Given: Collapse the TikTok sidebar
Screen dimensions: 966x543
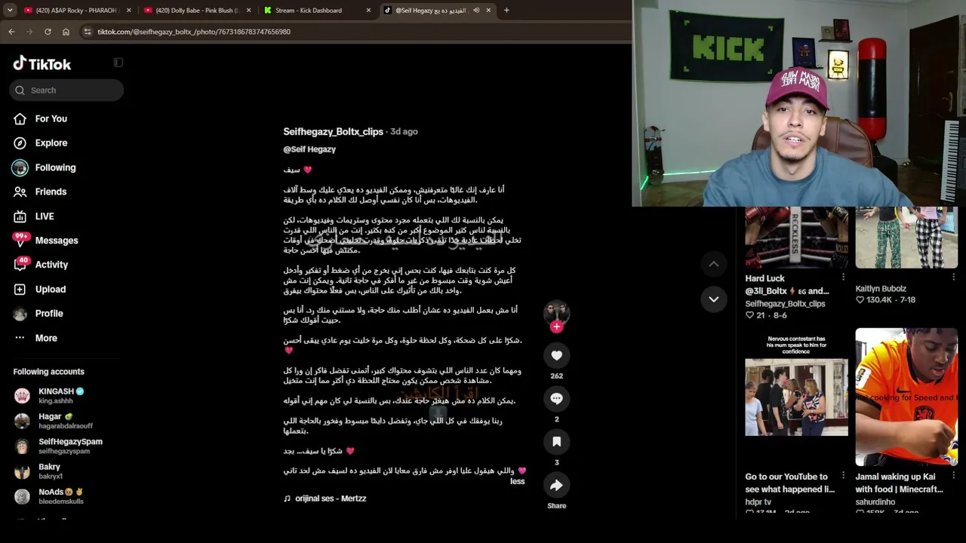Looking at the screenshot, I should click(118, 63).
